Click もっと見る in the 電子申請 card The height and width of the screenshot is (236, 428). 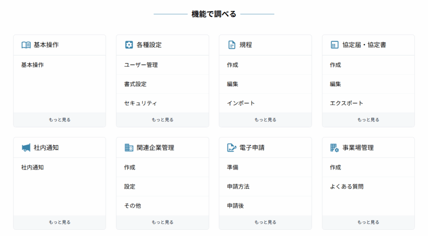(265, 222)
